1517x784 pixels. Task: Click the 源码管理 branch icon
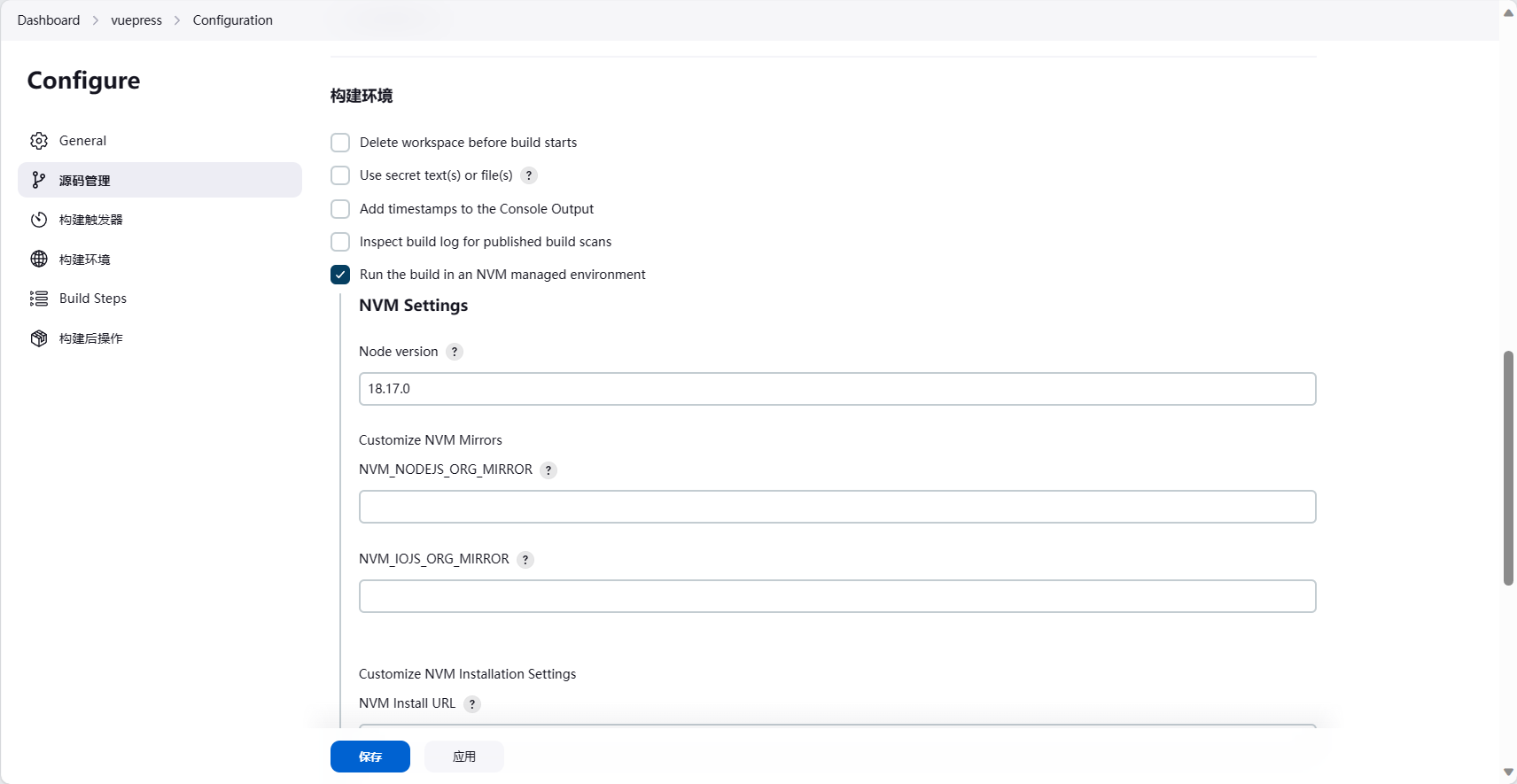pyautogui.click(x=39, y=180)
